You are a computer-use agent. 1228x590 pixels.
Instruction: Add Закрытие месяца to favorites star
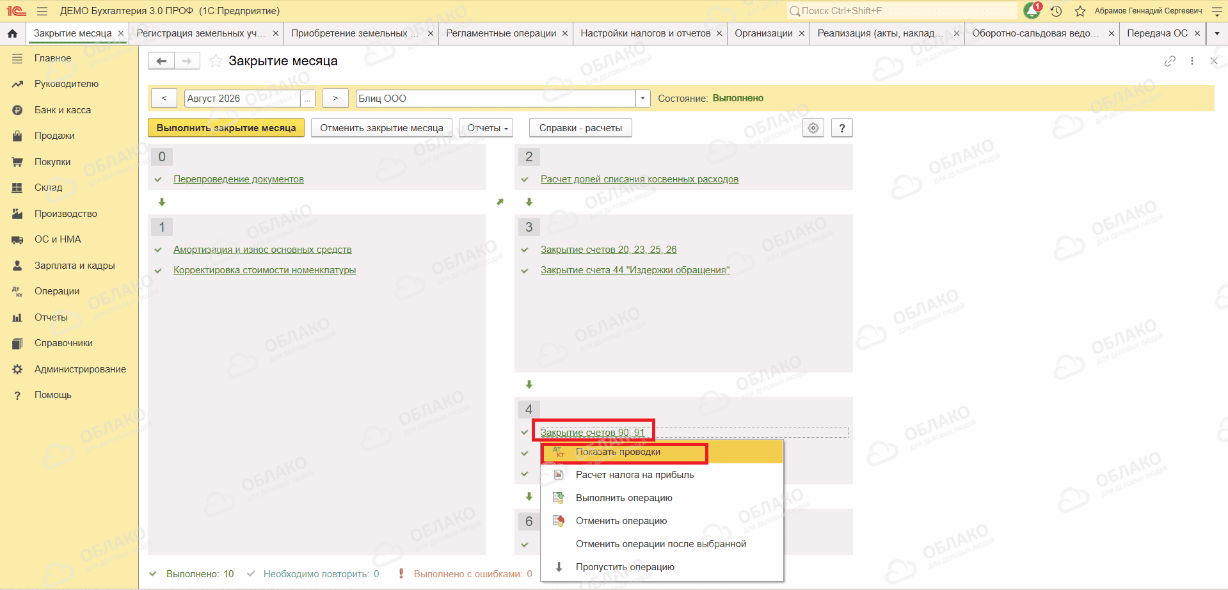pyautogui.click(x=216, y=61)
